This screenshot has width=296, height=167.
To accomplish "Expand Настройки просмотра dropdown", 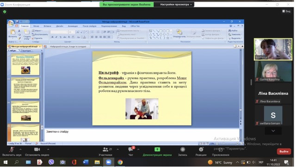I will coord(176,4).
